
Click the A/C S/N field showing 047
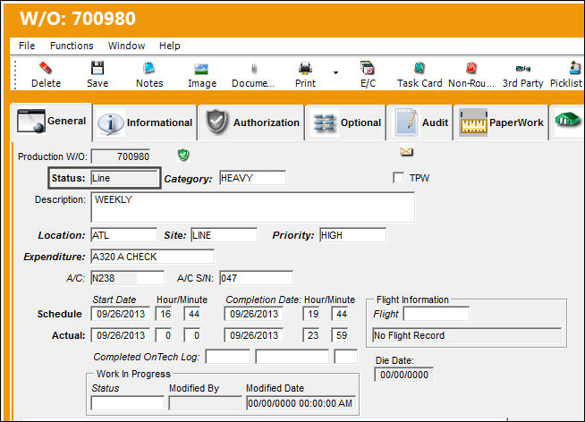point(257,278)
